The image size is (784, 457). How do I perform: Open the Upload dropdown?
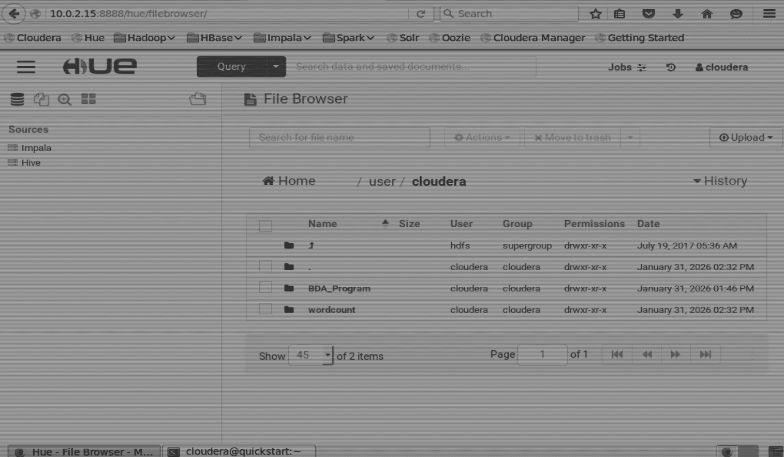[746, 138]
